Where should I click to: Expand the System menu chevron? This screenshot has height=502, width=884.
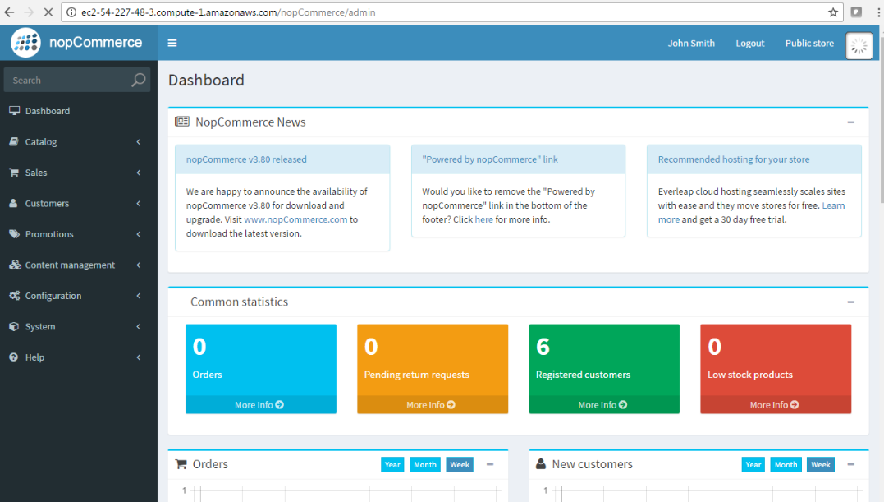[139, 326]
